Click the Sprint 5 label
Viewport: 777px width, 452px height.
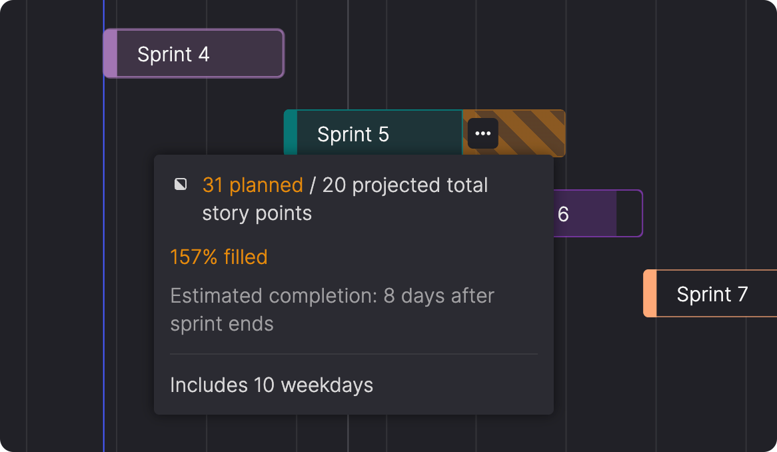click(x=353, y=134)
